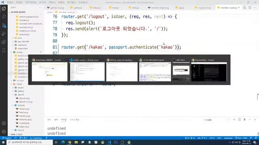Open Microsoft Edge from the taskbar
The width and height of the screenshot is (259, 145).
click(x=63, y=142)
